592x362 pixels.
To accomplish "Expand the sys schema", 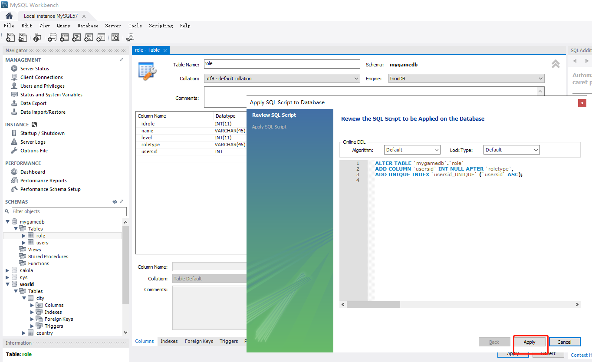I will (x=7, y=277).
